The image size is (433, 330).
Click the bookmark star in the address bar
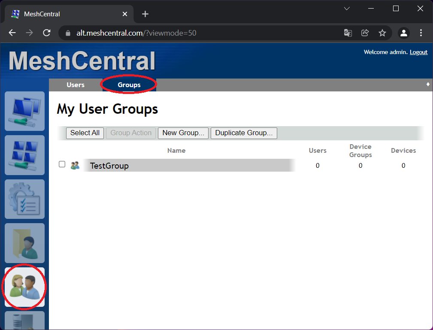pos(382,33)
